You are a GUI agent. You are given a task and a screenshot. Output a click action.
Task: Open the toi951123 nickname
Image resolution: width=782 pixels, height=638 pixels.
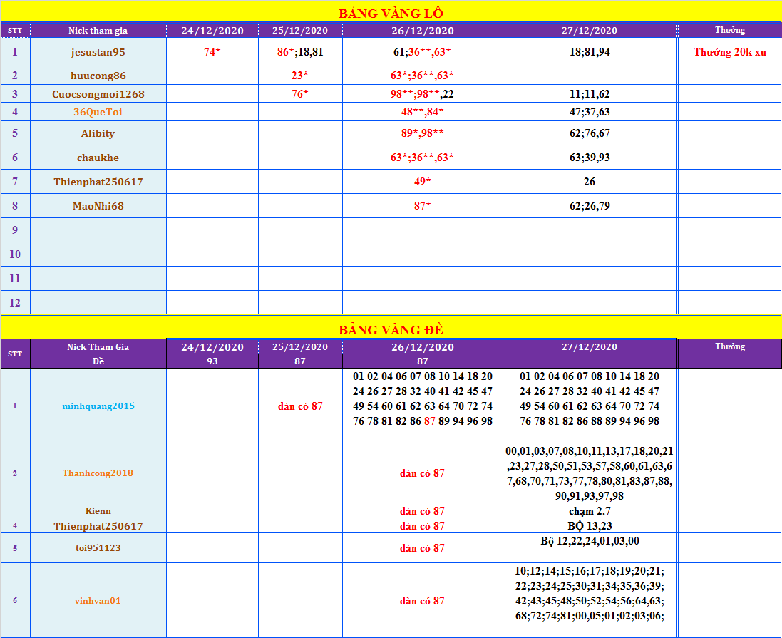pos(98,548)
